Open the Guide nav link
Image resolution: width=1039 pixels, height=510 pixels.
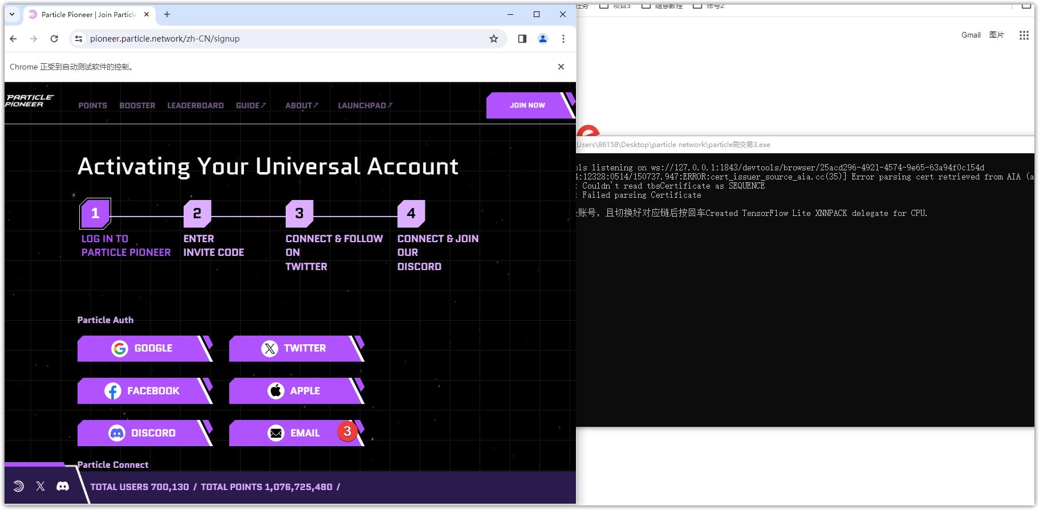coord(250,105)
